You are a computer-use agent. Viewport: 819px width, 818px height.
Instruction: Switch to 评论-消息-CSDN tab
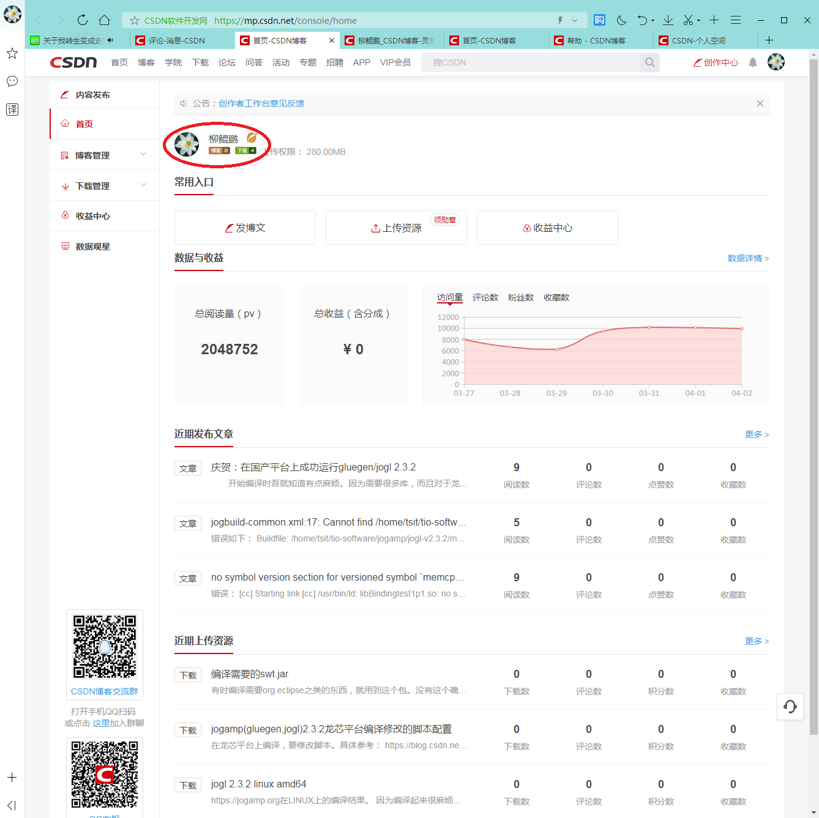click(x=182, y=40)
